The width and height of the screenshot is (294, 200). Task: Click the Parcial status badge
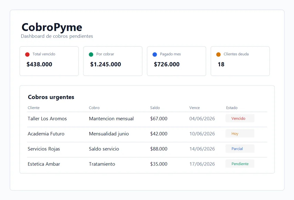[240, 149]
